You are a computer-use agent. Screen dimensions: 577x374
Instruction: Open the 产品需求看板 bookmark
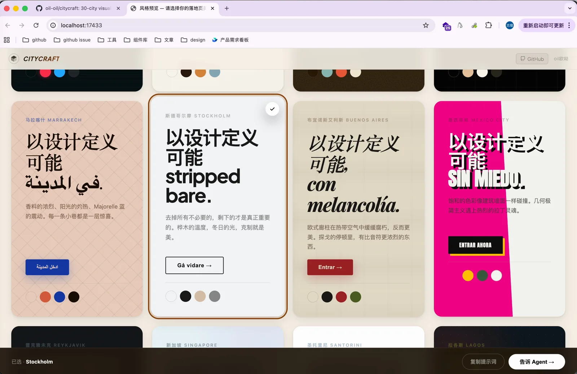[230, 40]
